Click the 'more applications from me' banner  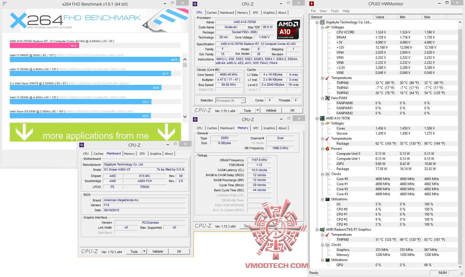tap(95, 132)
